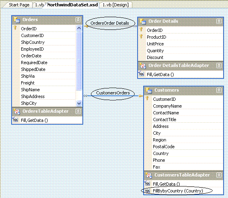Select the ShipName column in Orders
The height and width of the screenshot is (198, 228).
(x=30, y=90)
